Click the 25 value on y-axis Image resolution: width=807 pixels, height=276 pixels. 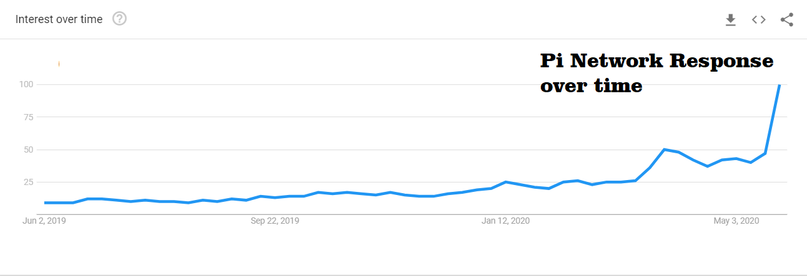coord(28,182)
